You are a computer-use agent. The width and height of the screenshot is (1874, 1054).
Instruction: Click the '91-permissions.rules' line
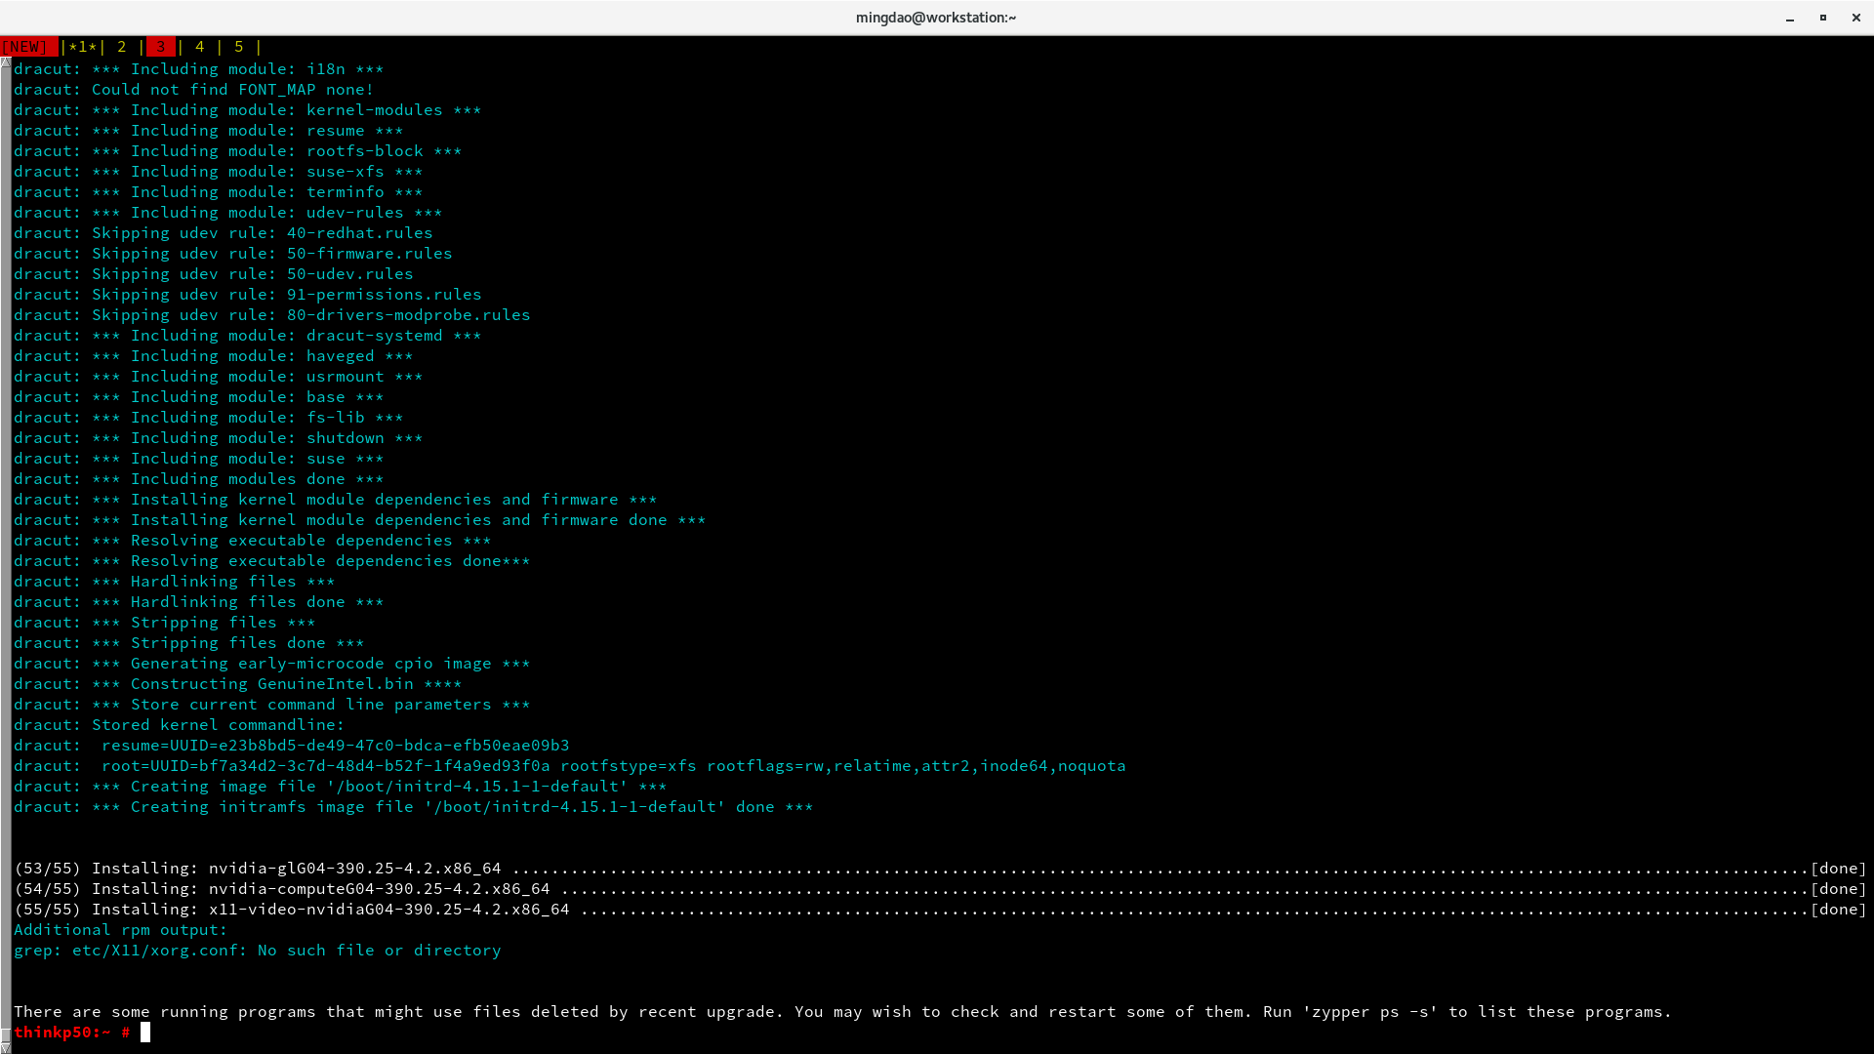click(x=248, y=295)
